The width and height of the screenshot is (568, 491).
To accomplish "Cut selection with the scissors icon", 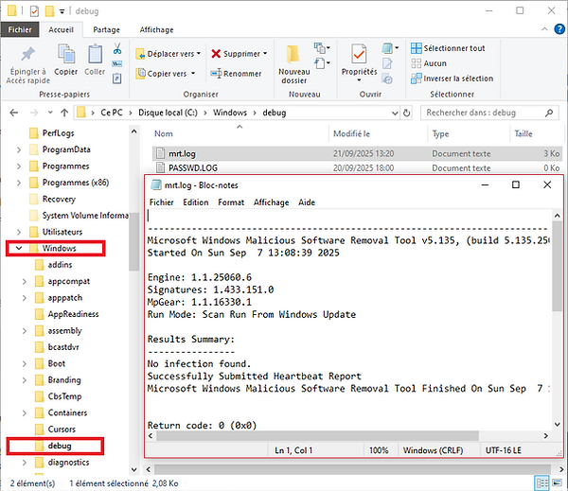I will 117,48.
